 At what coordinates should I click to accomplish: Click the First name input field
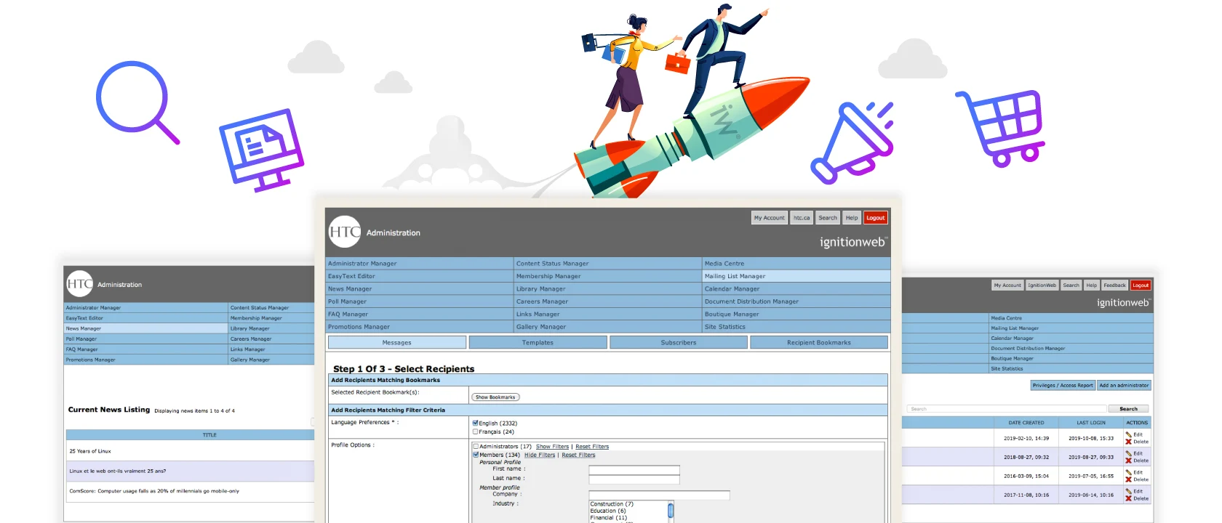click(x=634, y=470)
